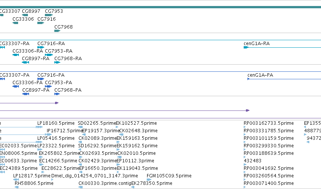Click EK278350.5prime label
The height and width of the screenshot is (189, 321).
(152, 183)
